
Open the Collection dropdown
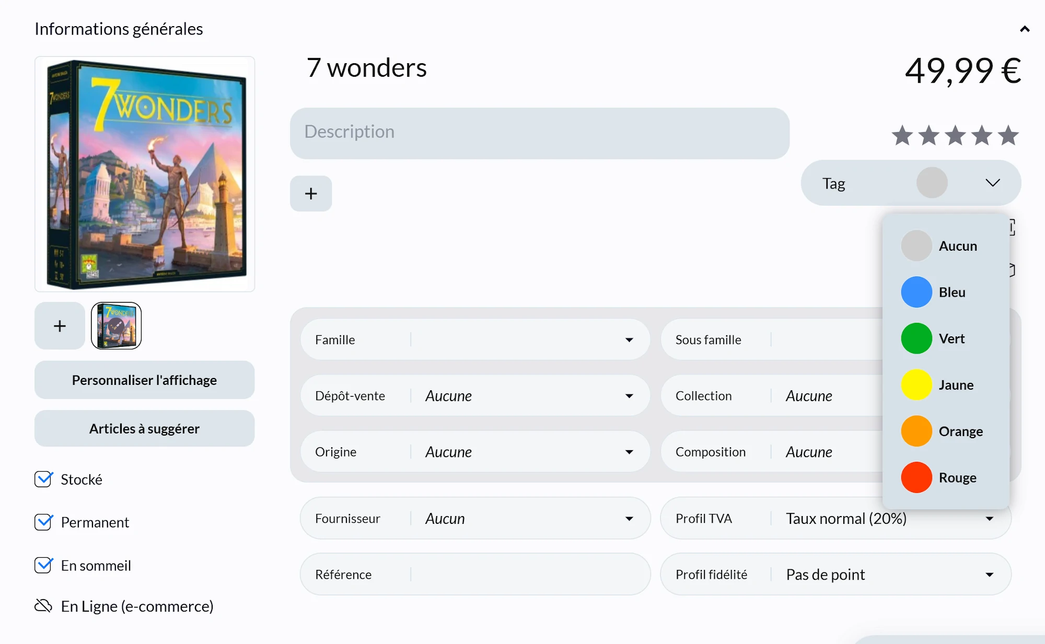point(772,396)
